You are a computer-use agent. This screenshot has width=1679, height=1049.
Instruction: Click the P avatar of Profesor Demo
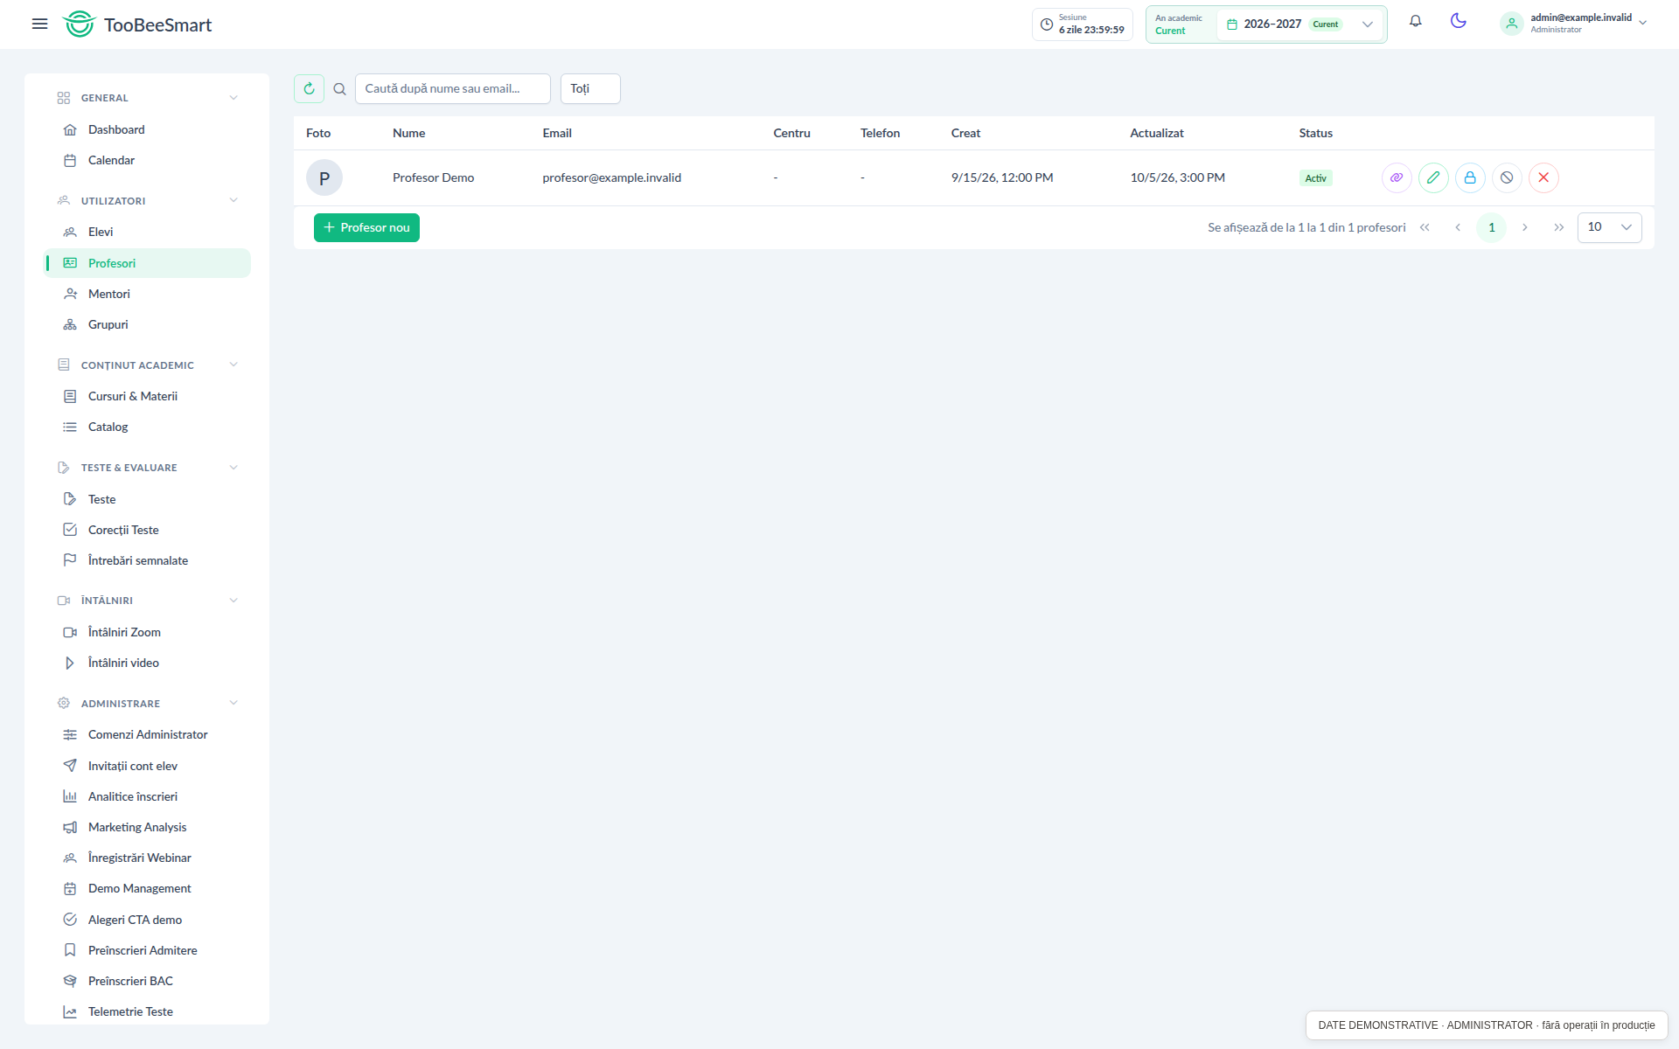click(324, 177)
